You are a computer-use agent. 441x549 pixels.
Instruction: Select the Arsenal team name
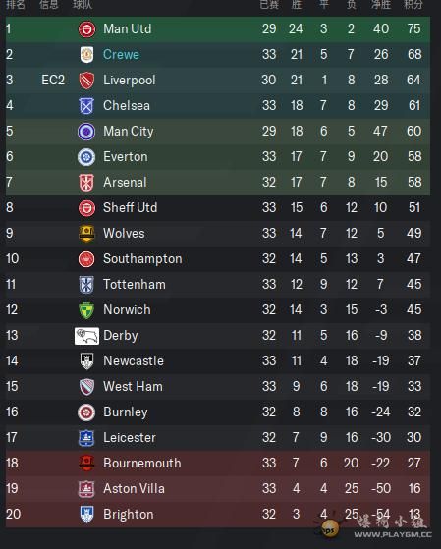[125, 183]
